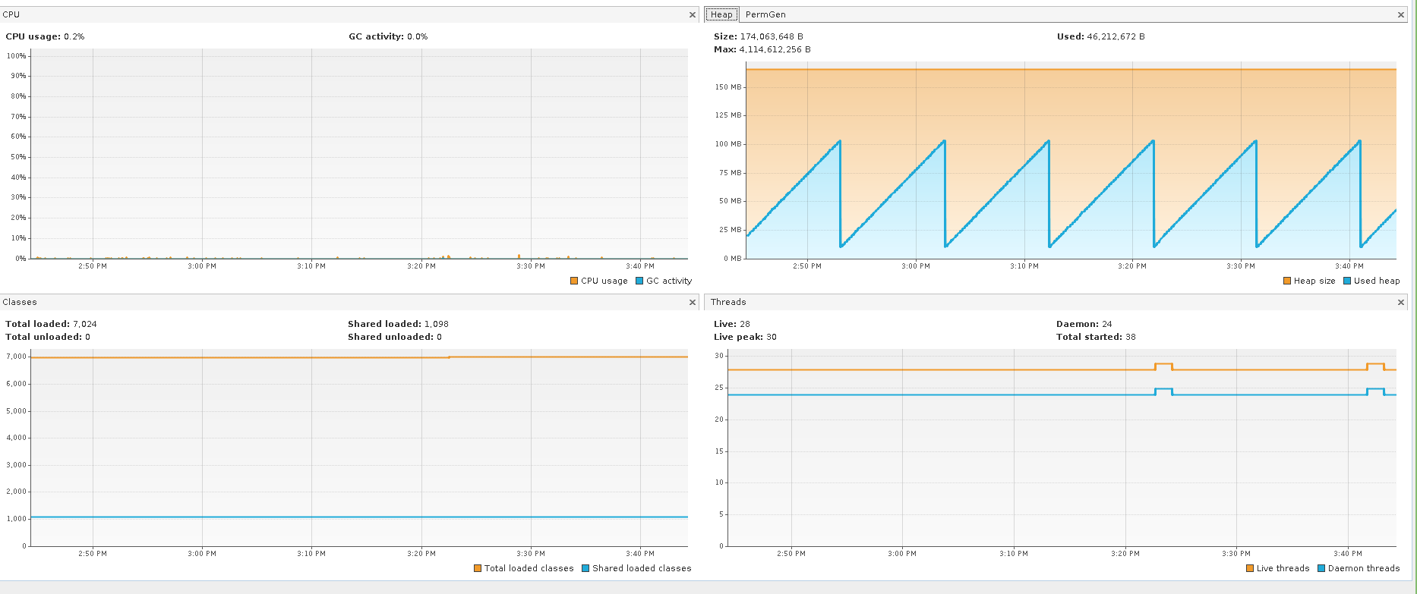
Task: Click the GC activity blue legend swatch
Action: tap(639, 281)
